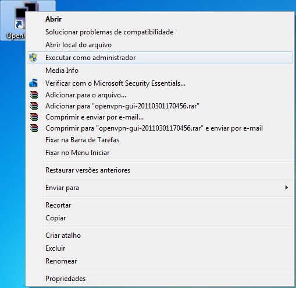Expand Enviar para submenu arrow
The width and height of the screenshot is (296, 288).
coord(287,188)
